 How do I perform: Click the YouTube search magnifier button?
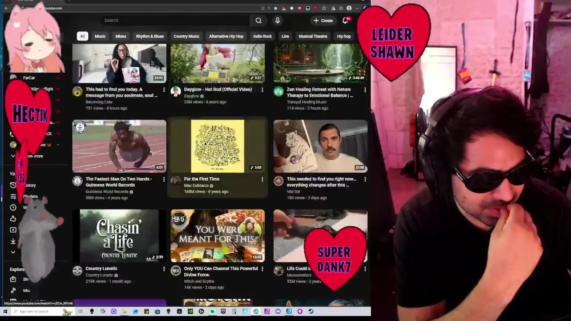click(x=258, y=21)
